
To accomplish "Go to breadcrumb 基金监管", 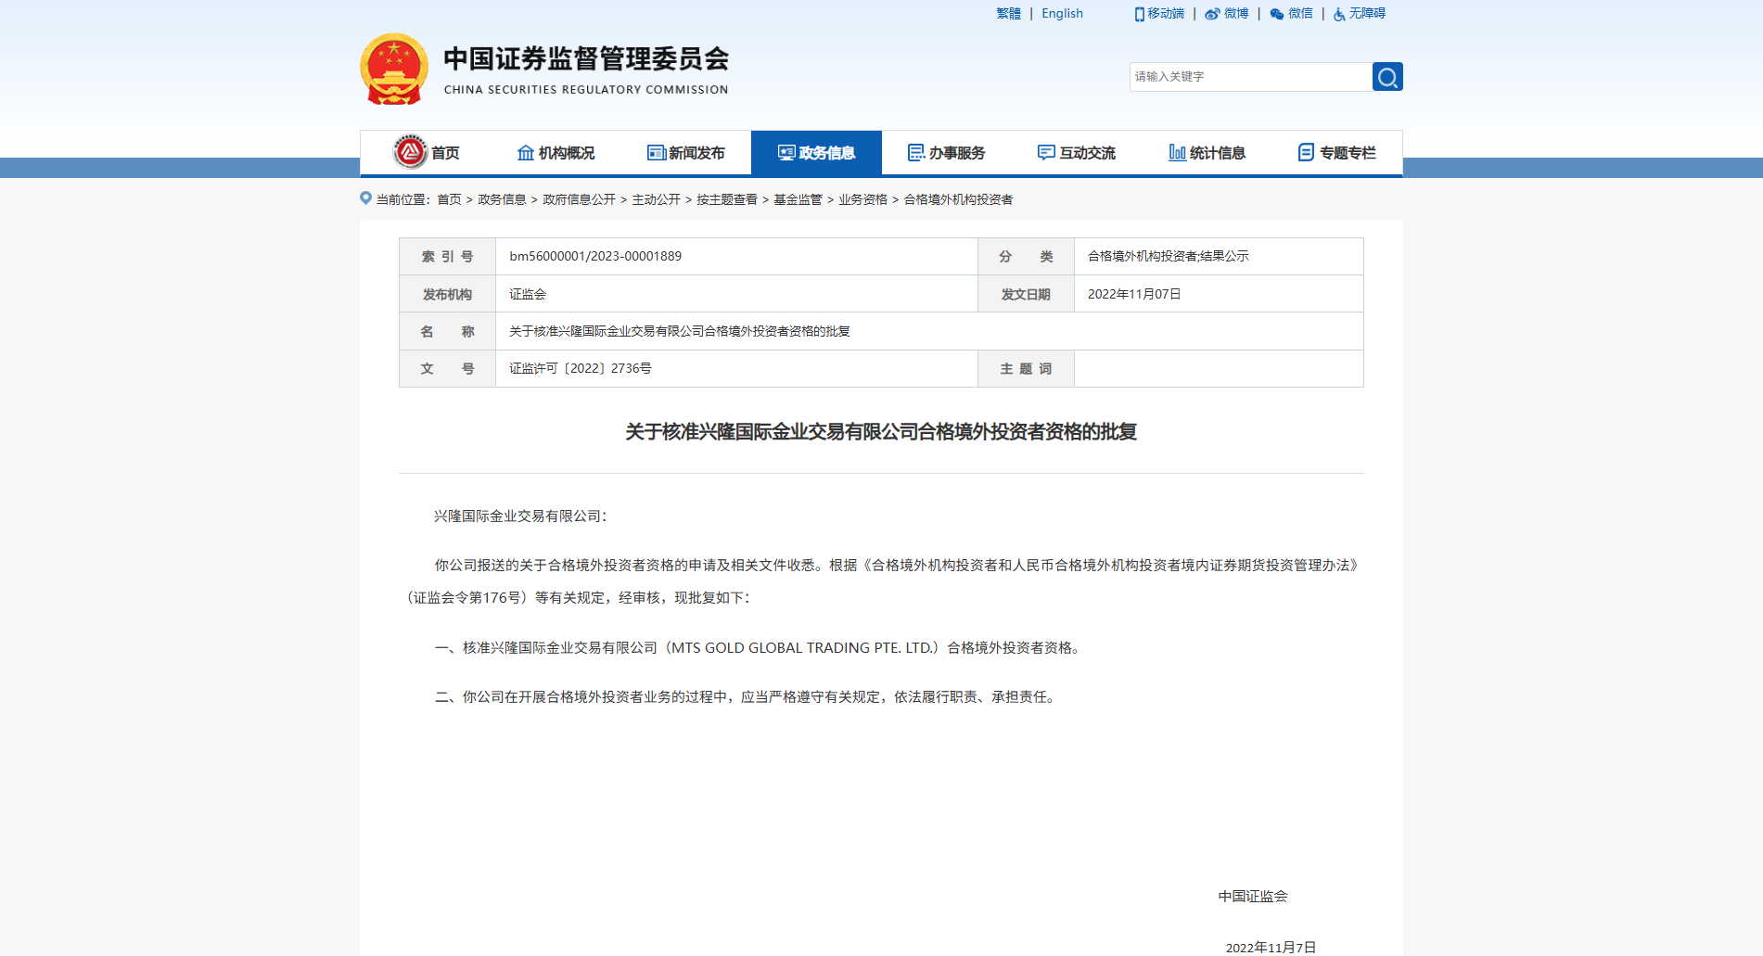I will click(x=798, y=199).
